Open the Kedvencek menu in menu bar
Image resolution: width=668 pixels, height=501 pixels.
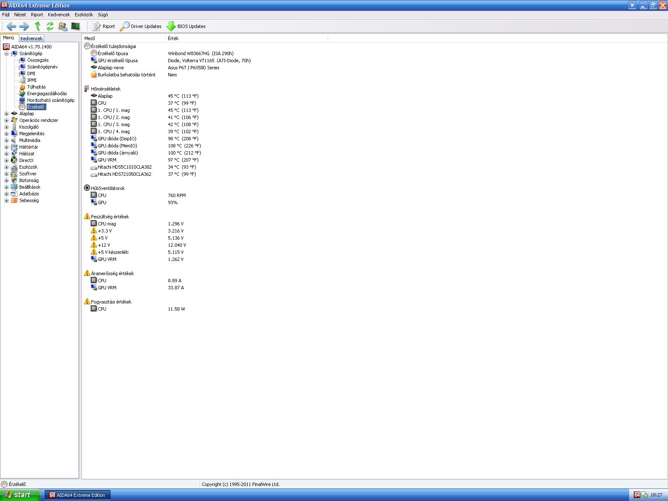[59, 15]
